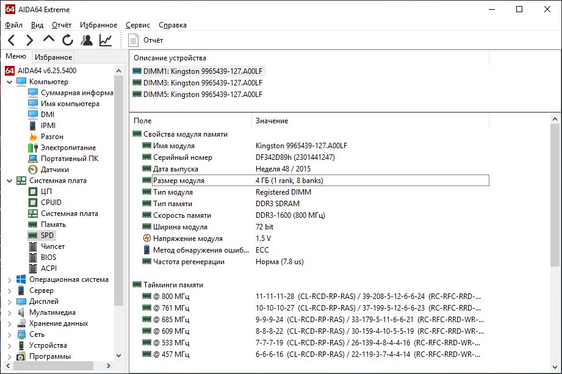Select the SPD tree item

pos(47,236)
